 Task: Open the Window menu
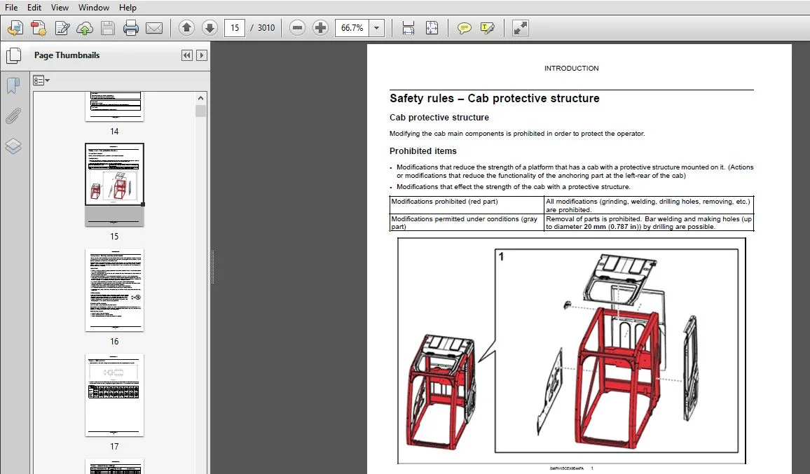tap(93, 7)
